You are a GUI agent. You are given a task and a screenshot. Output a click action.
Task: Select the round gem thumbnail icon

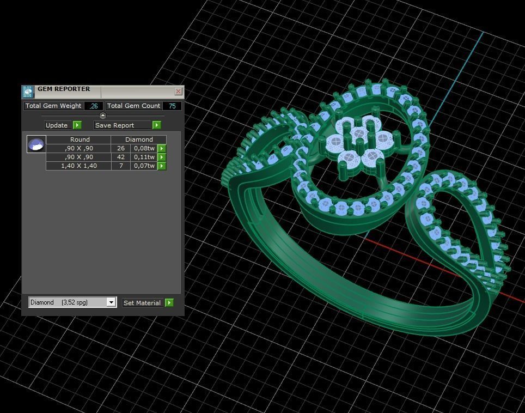(x=36, y=144)
